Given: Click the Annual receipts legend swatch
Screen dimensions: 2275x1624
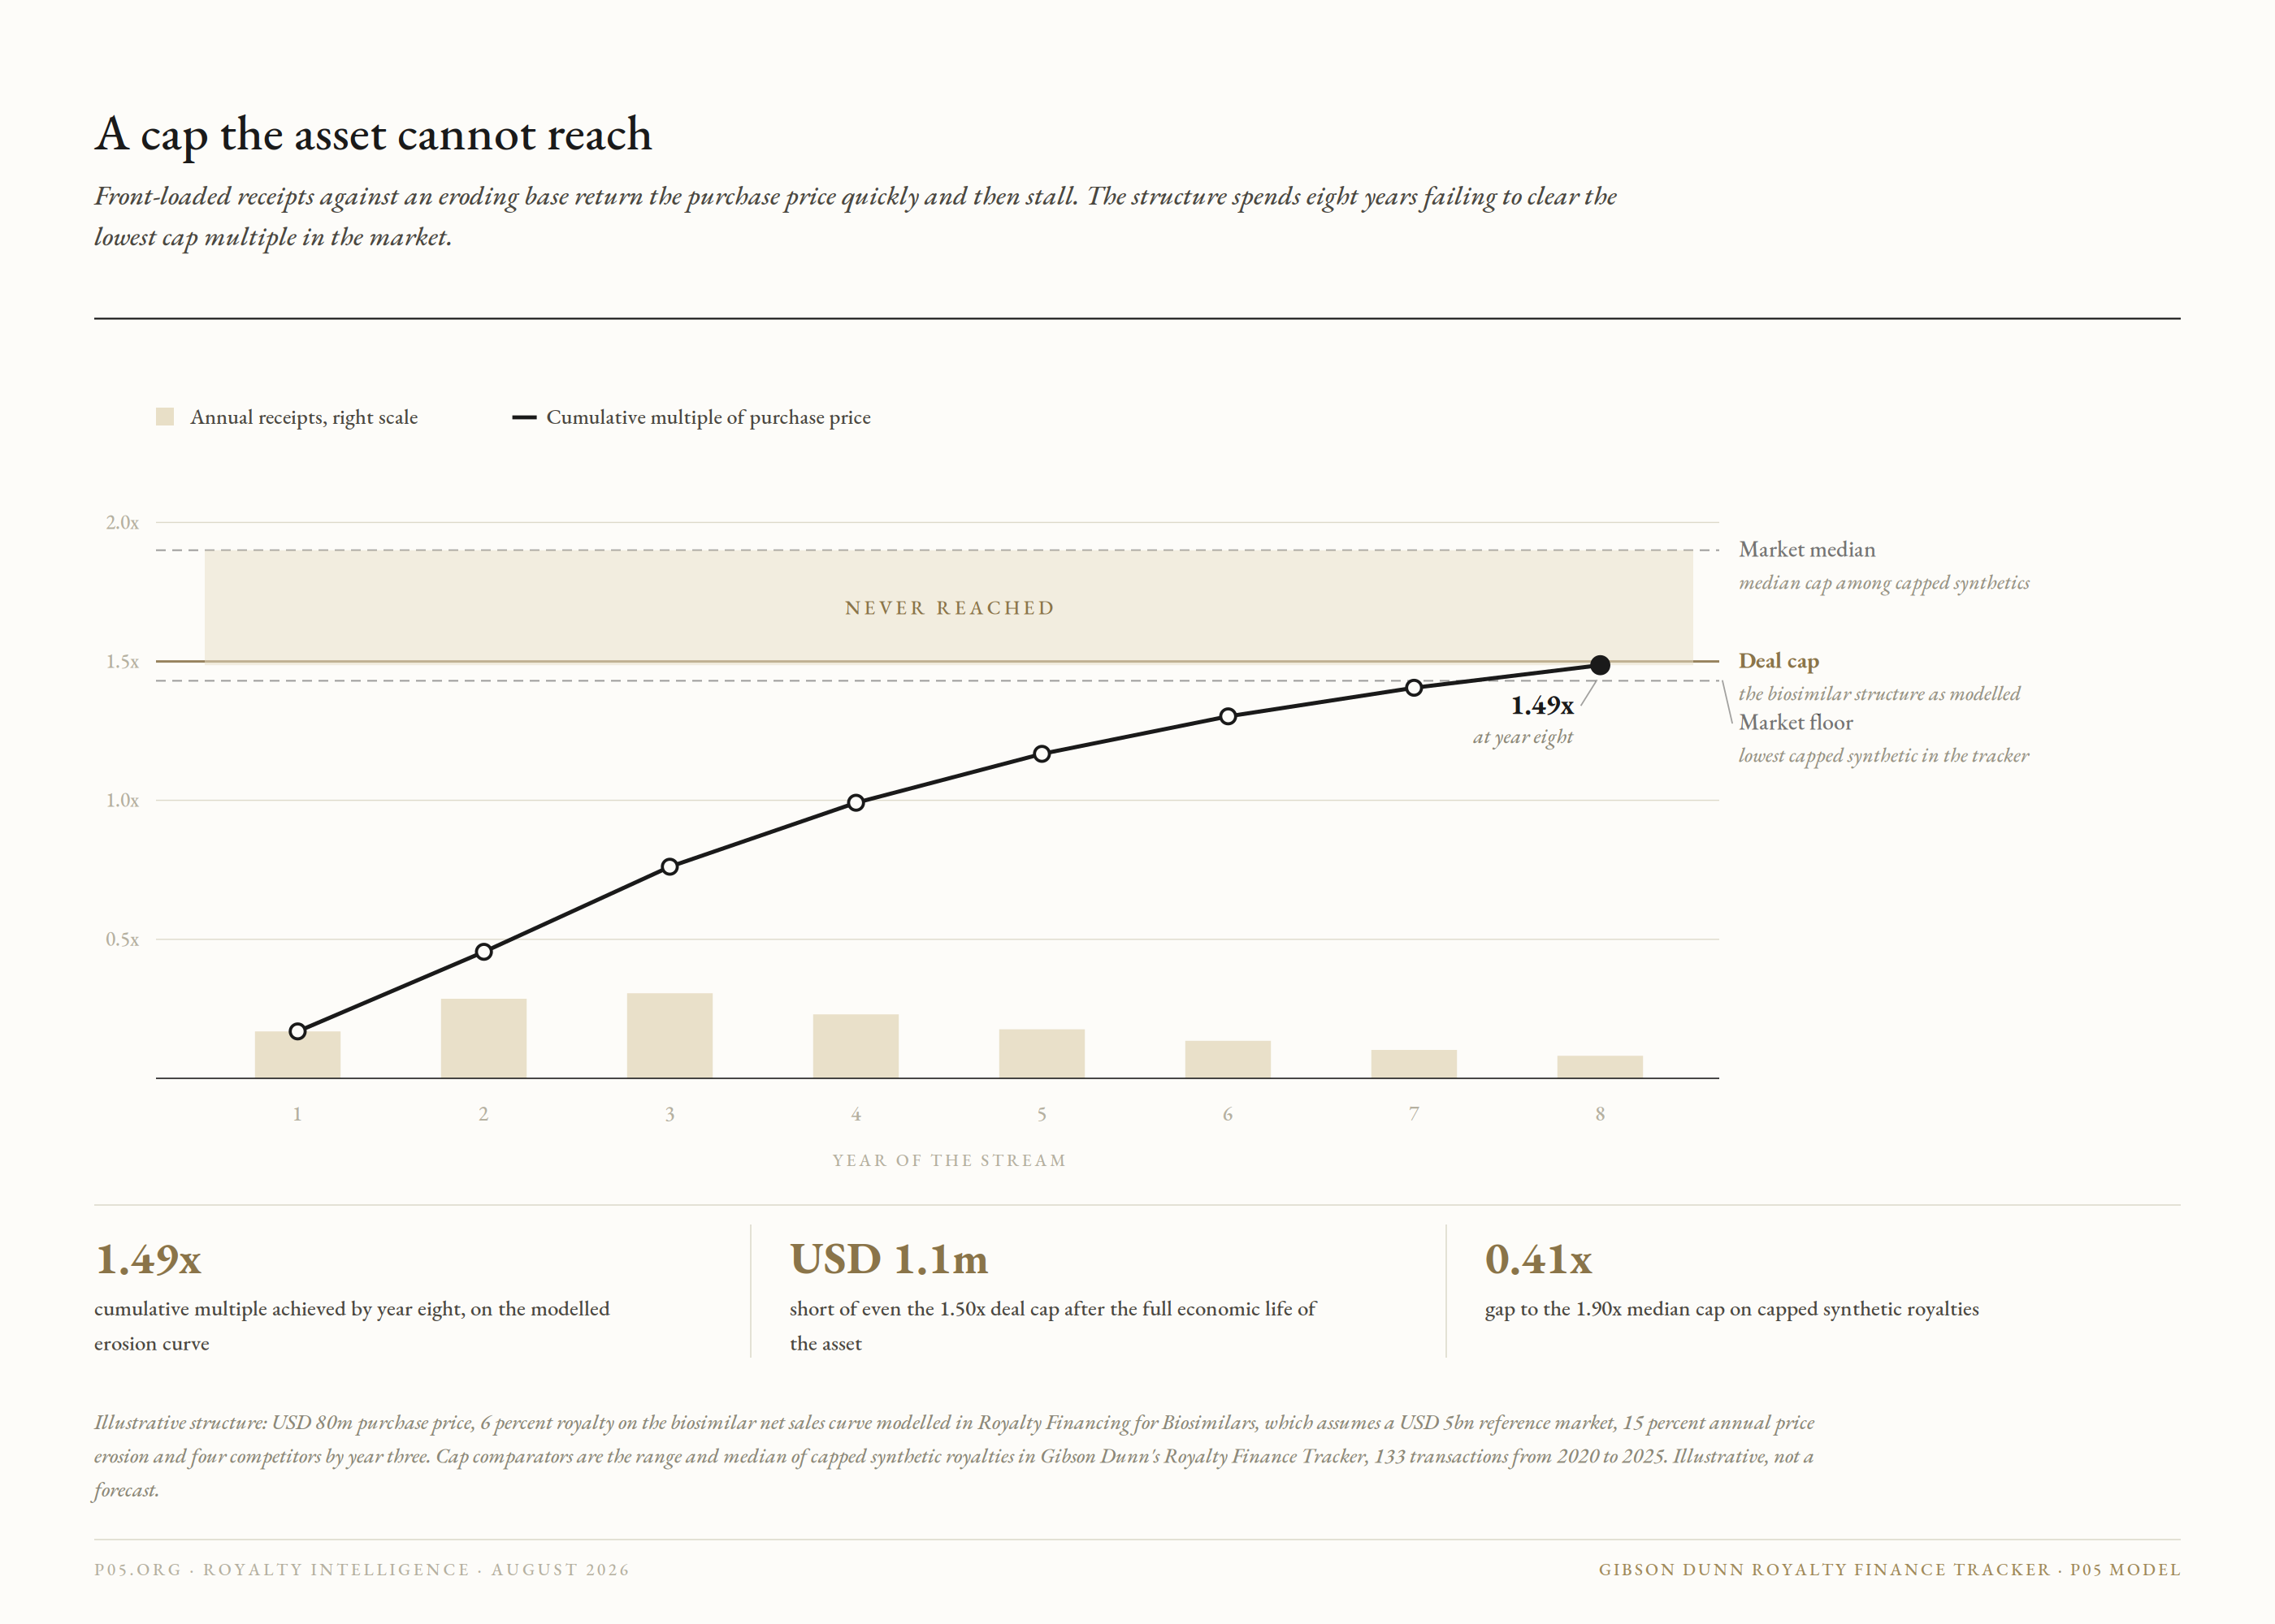Looking at the screenshot, I should coord(165,417).
